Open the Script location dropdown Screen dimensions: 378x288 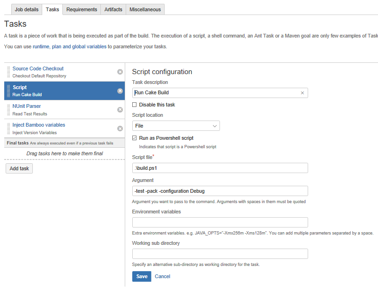tap(176, 126)
